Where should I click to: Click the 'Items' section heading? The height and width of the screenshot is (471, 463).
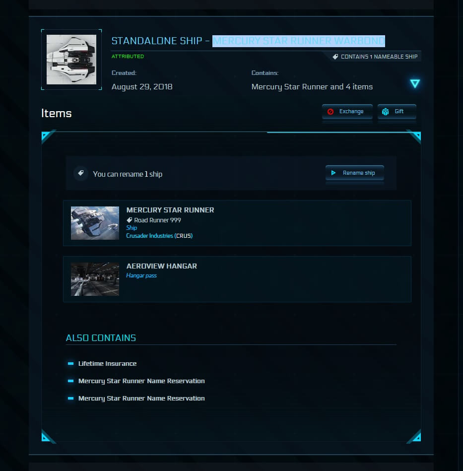[57, 113]
